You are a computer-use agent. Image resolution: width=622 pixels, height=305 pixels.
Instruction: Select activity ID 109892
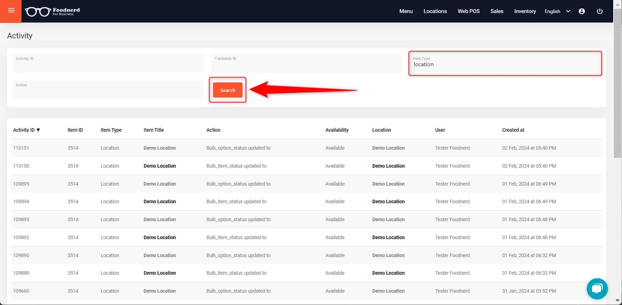21,237
